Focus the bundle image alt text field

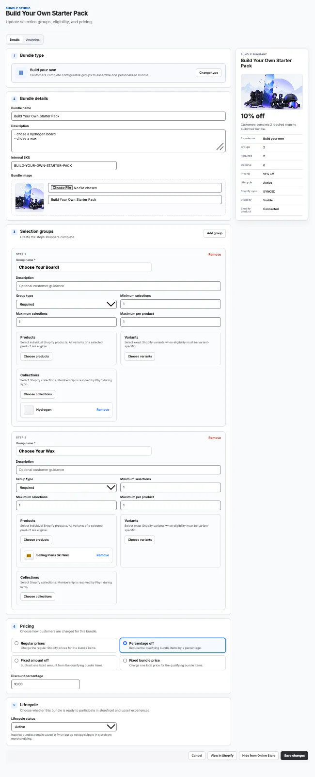click(135, 200)
